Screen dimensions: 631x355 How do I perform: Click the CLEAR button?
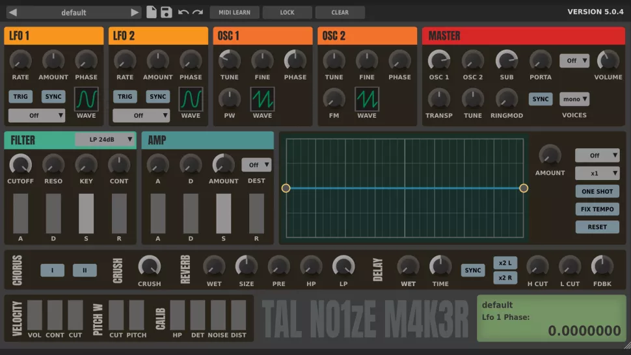[x=340, y=12]
